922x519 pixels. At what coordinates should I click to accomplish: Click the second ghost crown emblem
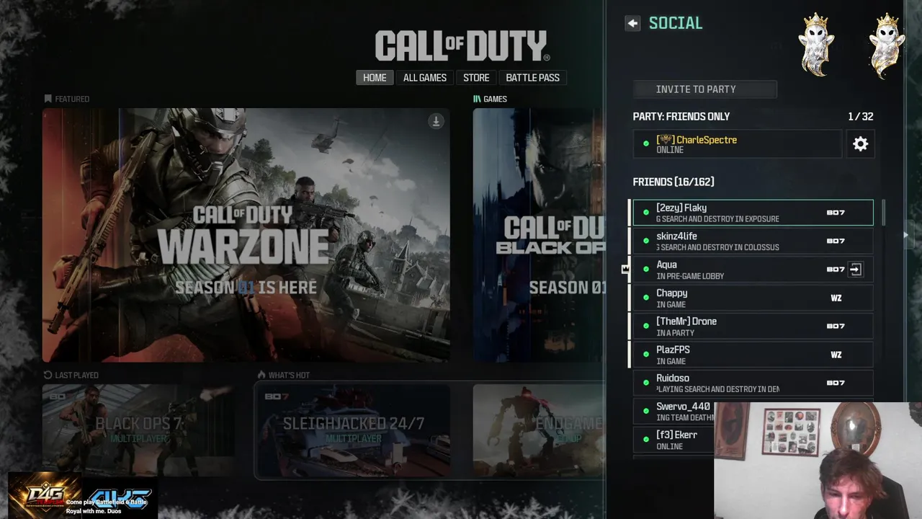[x=886, y=45]
